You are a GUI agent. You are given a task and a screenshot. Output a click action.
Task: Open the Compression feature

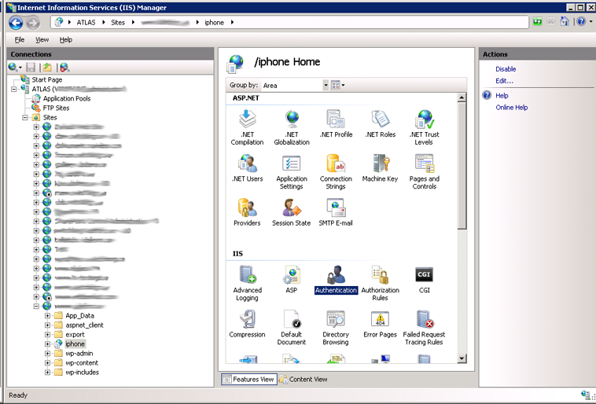coord(247,324)
